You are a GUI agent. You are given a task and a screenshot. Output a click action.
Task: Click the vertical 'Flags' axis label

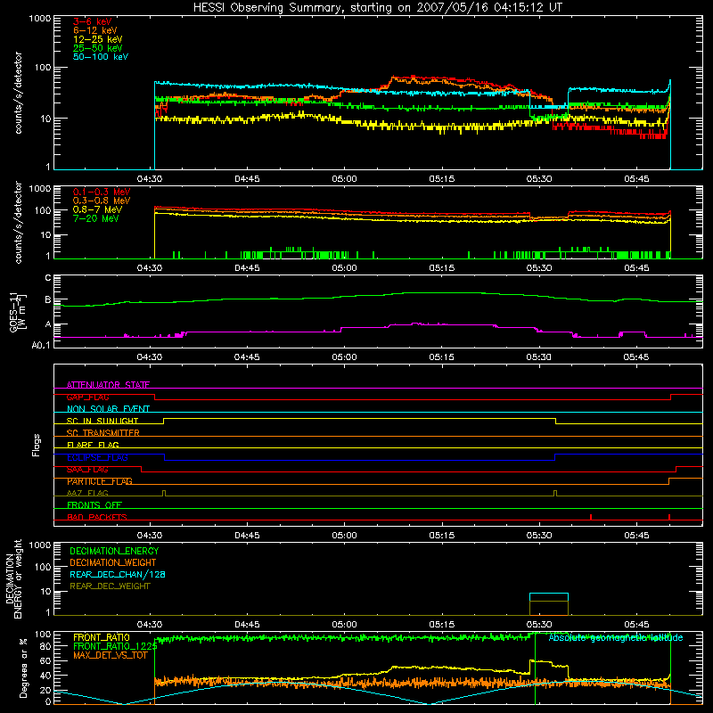coord(37,445)
